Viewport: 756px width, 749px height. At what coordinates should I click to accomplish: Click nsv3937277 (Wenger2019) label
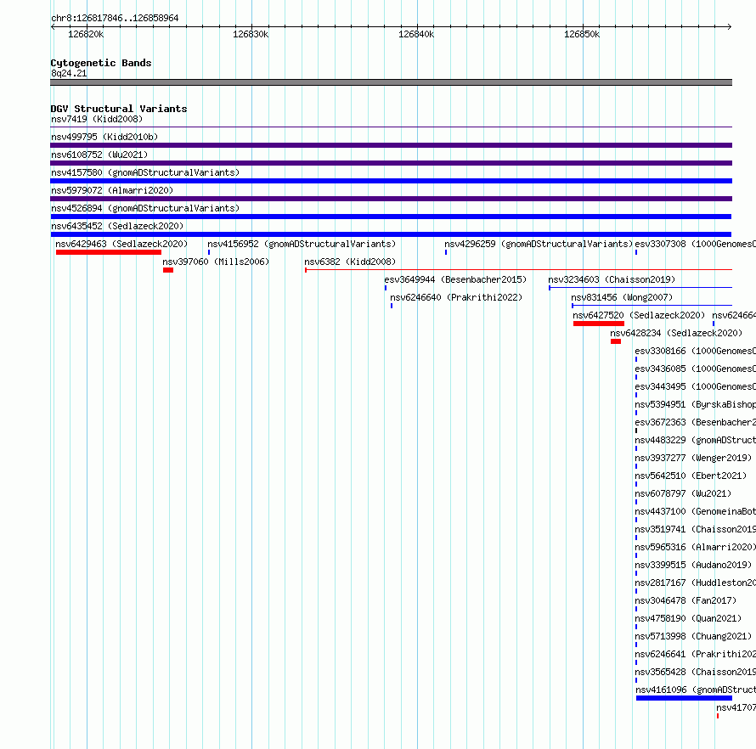[x=693, y=458]
